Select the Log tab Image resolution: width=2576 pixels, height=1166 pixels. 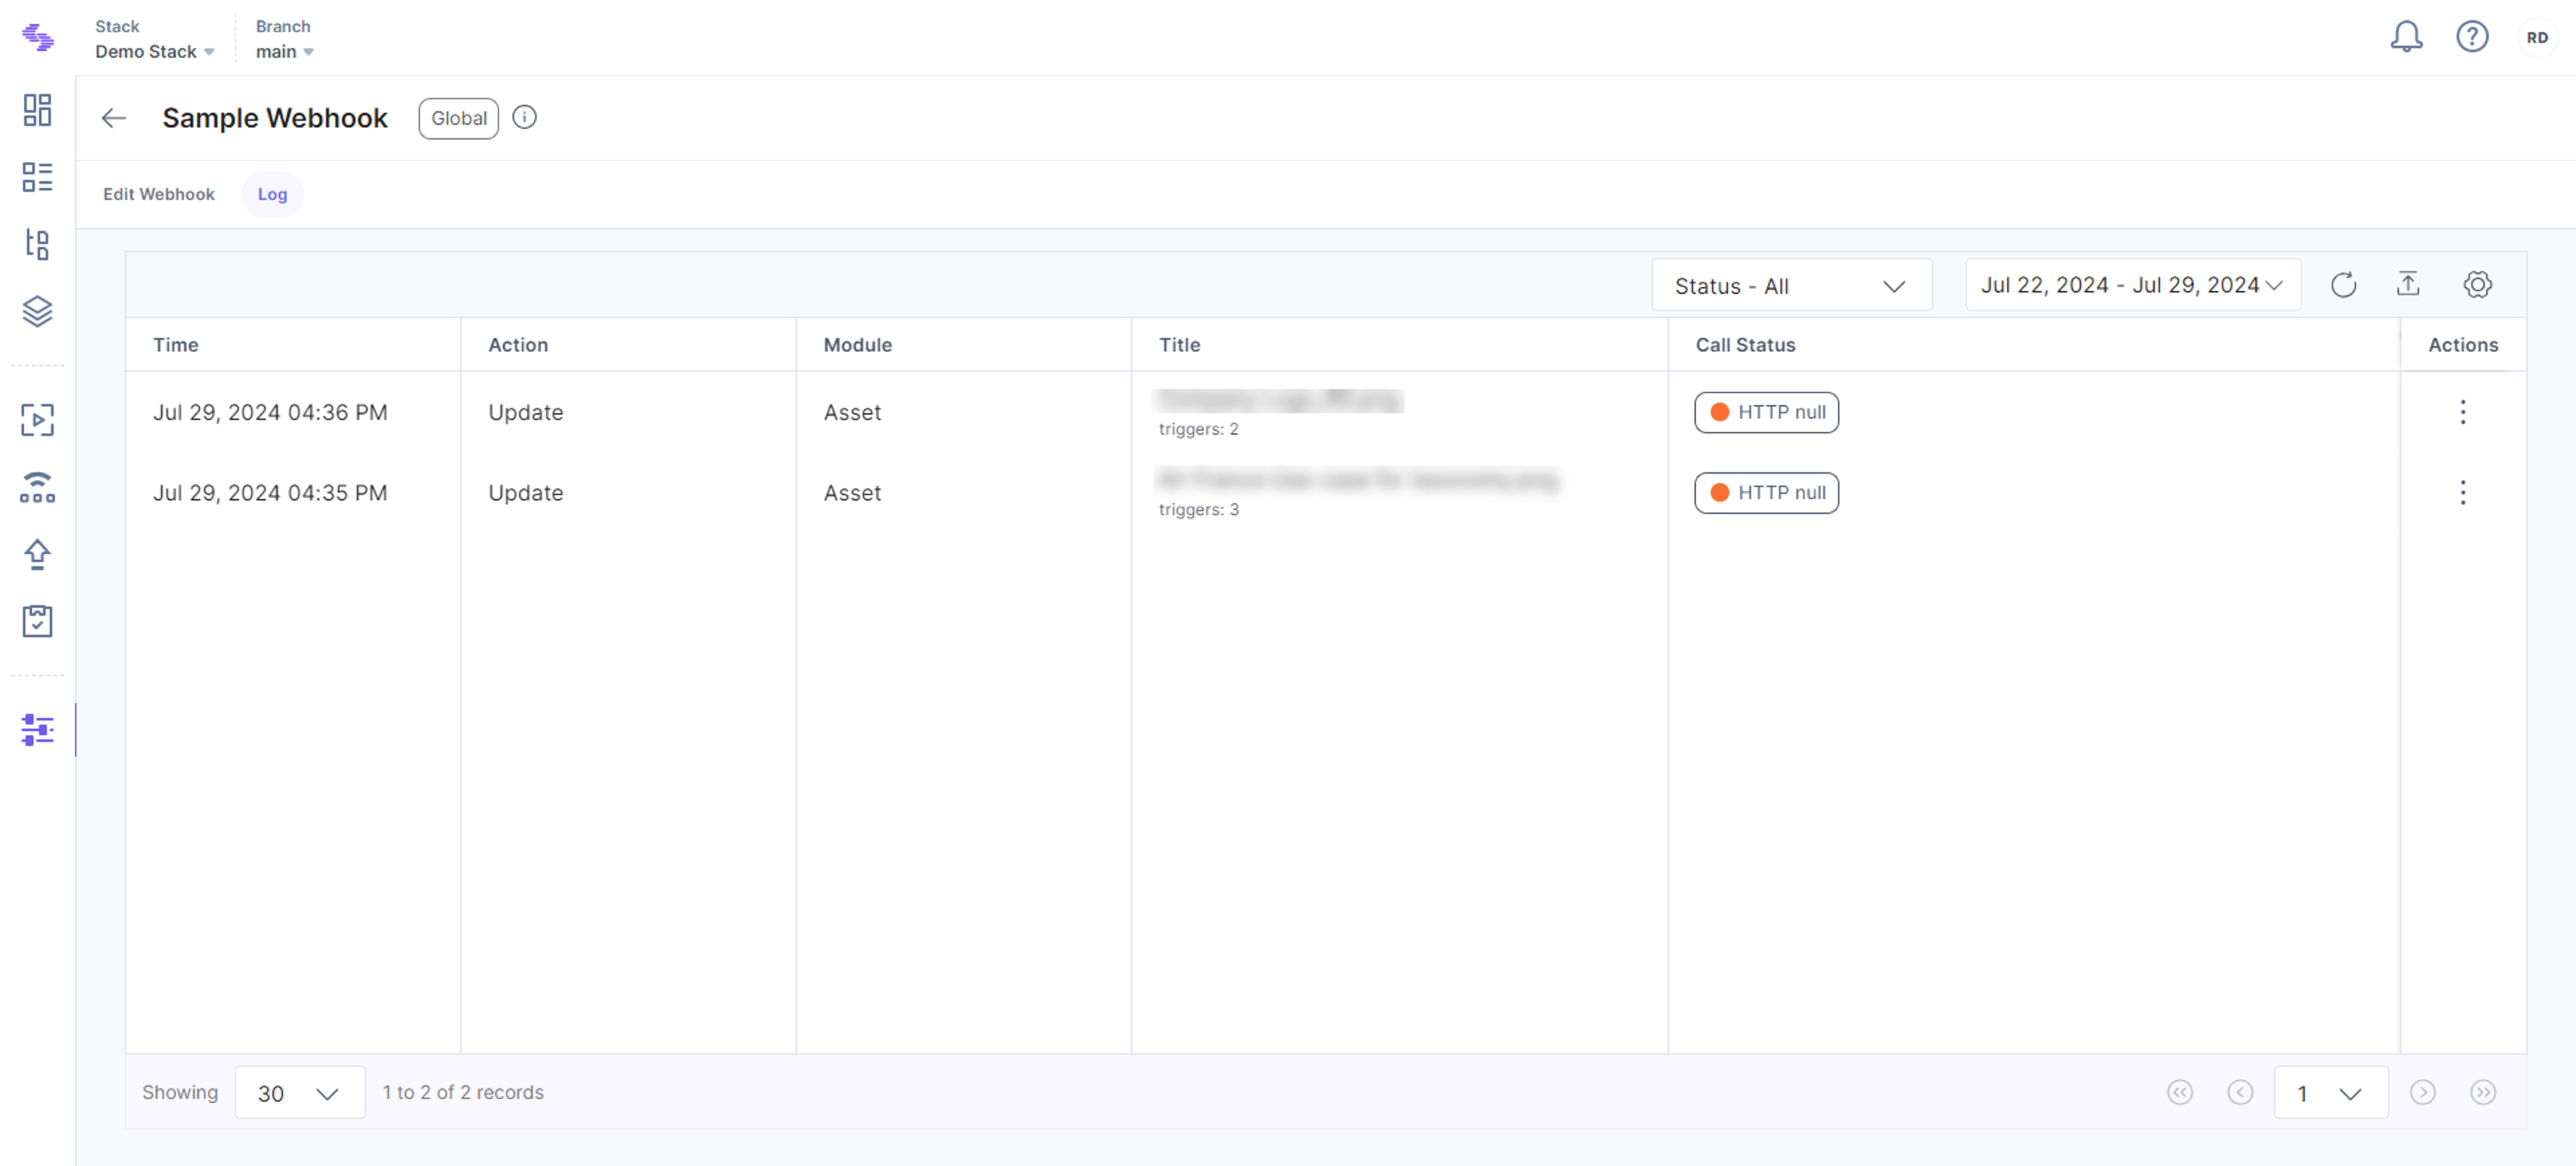pyautogui.click(x=272, y=194)
